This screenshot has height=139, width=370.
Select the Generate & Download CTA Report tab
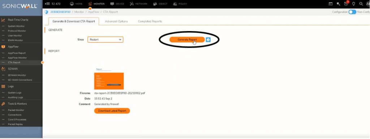coord(74,21)
